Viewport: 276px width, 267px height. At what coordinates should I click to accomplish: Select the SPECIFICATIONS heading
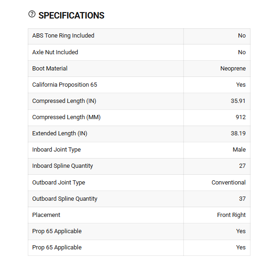[x=71, y=15]
